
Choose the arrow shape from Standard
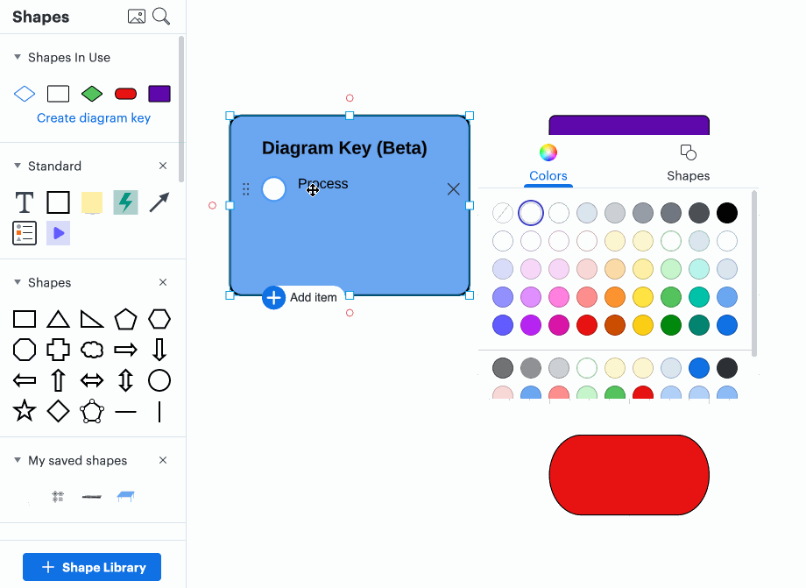click(x=159, y=202)
